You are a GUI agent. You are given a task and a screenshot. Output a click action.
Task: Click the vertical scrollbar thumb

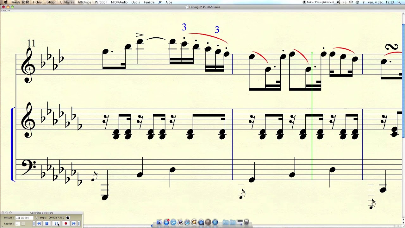[403, 81]
